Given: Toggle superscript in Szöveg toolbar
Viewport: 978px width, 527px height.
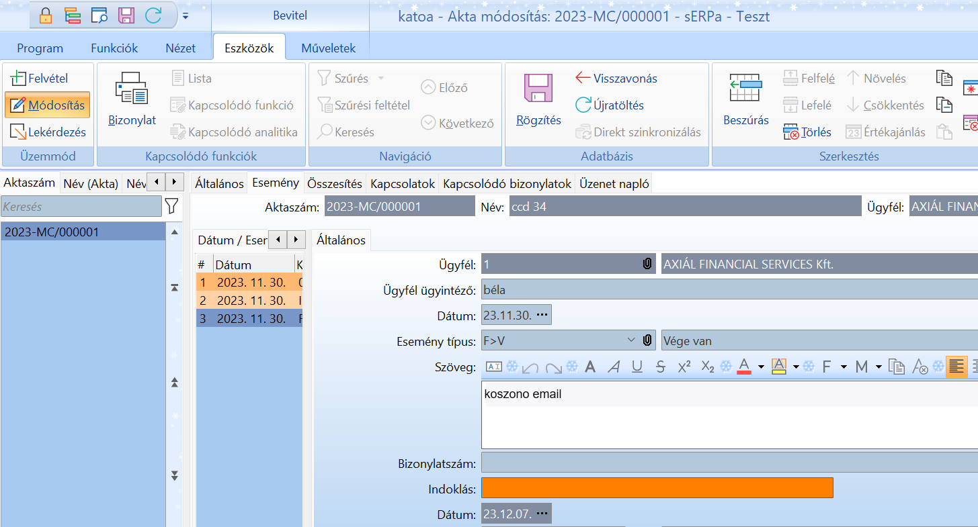Looking at the screenshot, I should (x=684, y=367).
